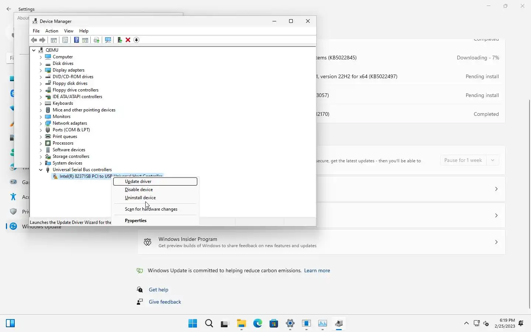This screenshot has width=531, height=332.
Task: Expand the Display adapters tree node
Action: tap(41, 70)
